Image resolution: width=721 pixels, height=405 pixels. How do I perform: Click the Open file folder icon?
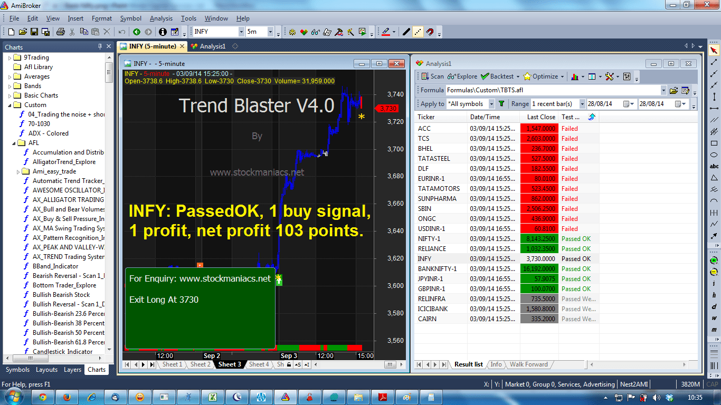click(23, 32)
